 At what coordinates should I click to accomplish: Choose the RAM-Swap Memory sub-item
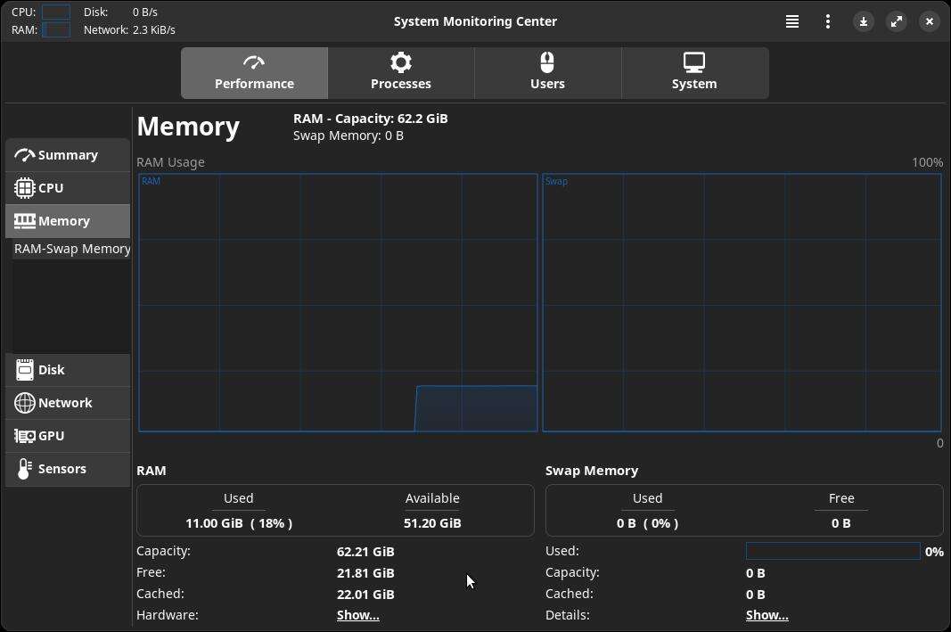[x=71, y=249]
